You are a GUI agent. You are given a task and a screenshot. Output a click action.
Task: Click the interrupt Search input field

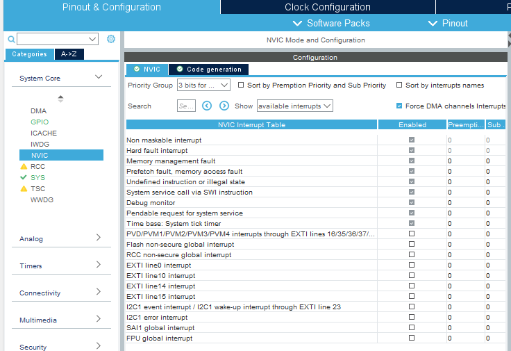click(x=186, y=106)
